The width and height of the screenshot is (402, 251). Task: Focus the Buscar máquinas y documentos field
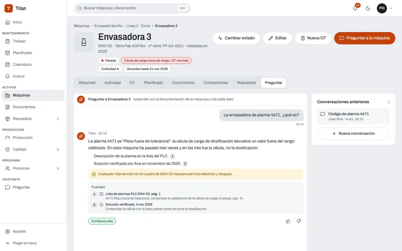point(132,8)
